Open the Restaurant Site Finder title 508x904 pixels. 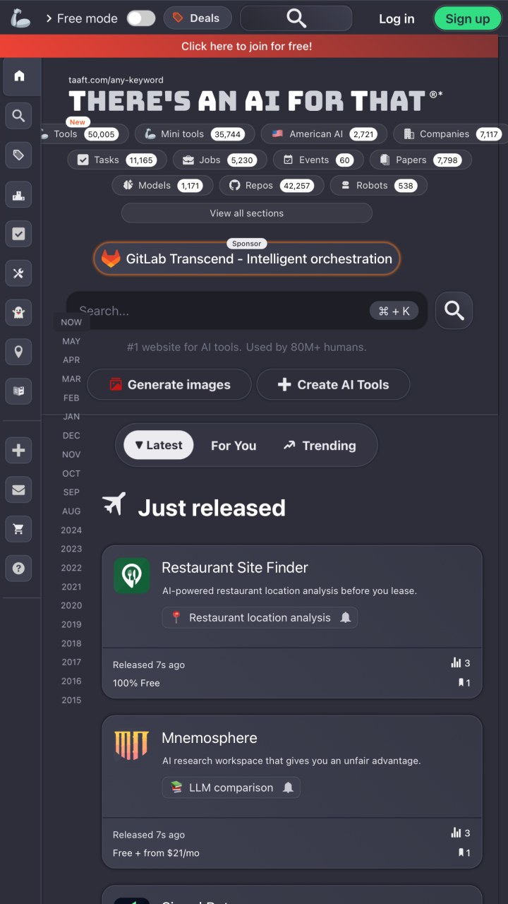point(235,568)
